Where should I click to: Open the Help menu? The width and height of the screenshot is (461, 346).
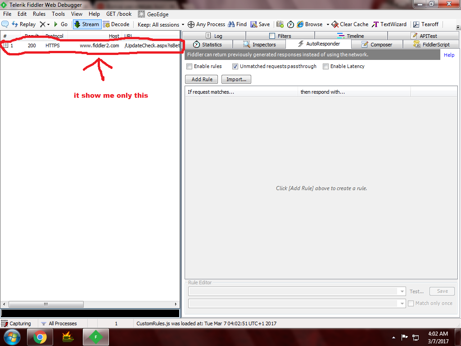94,14
